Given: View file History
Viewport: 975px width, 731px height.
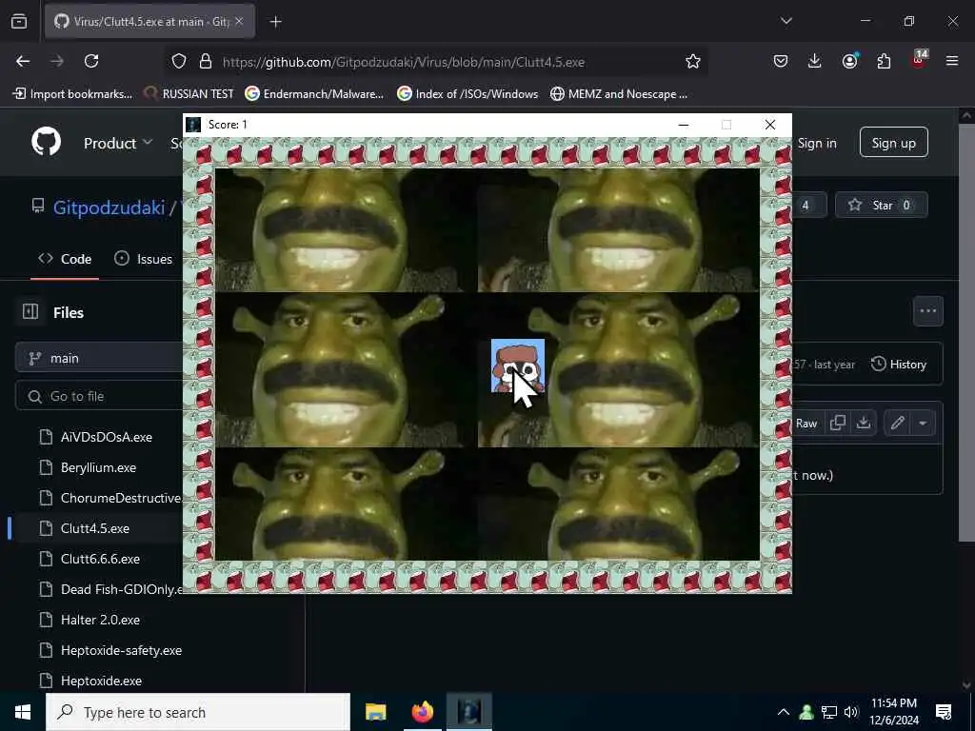Looking at the screenshot, I should coord(899,365).
